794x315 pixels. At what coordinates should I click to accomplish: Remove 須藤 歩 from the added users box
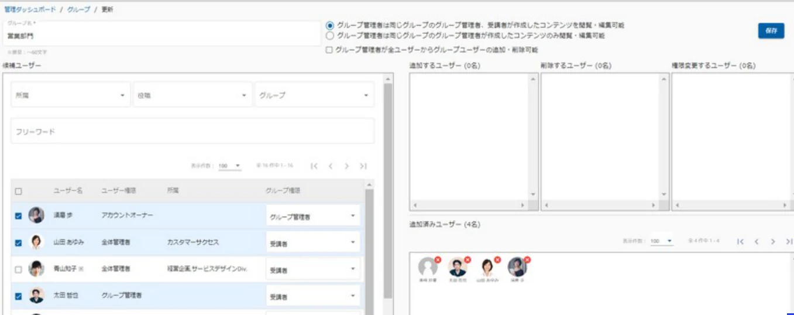pos(527,260)
